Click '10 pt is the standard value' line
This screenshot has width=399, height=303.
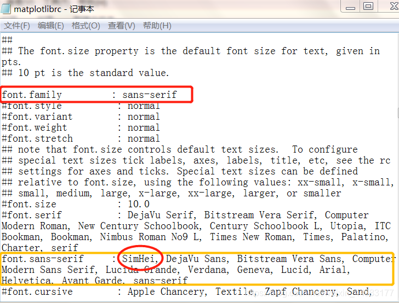85,73
